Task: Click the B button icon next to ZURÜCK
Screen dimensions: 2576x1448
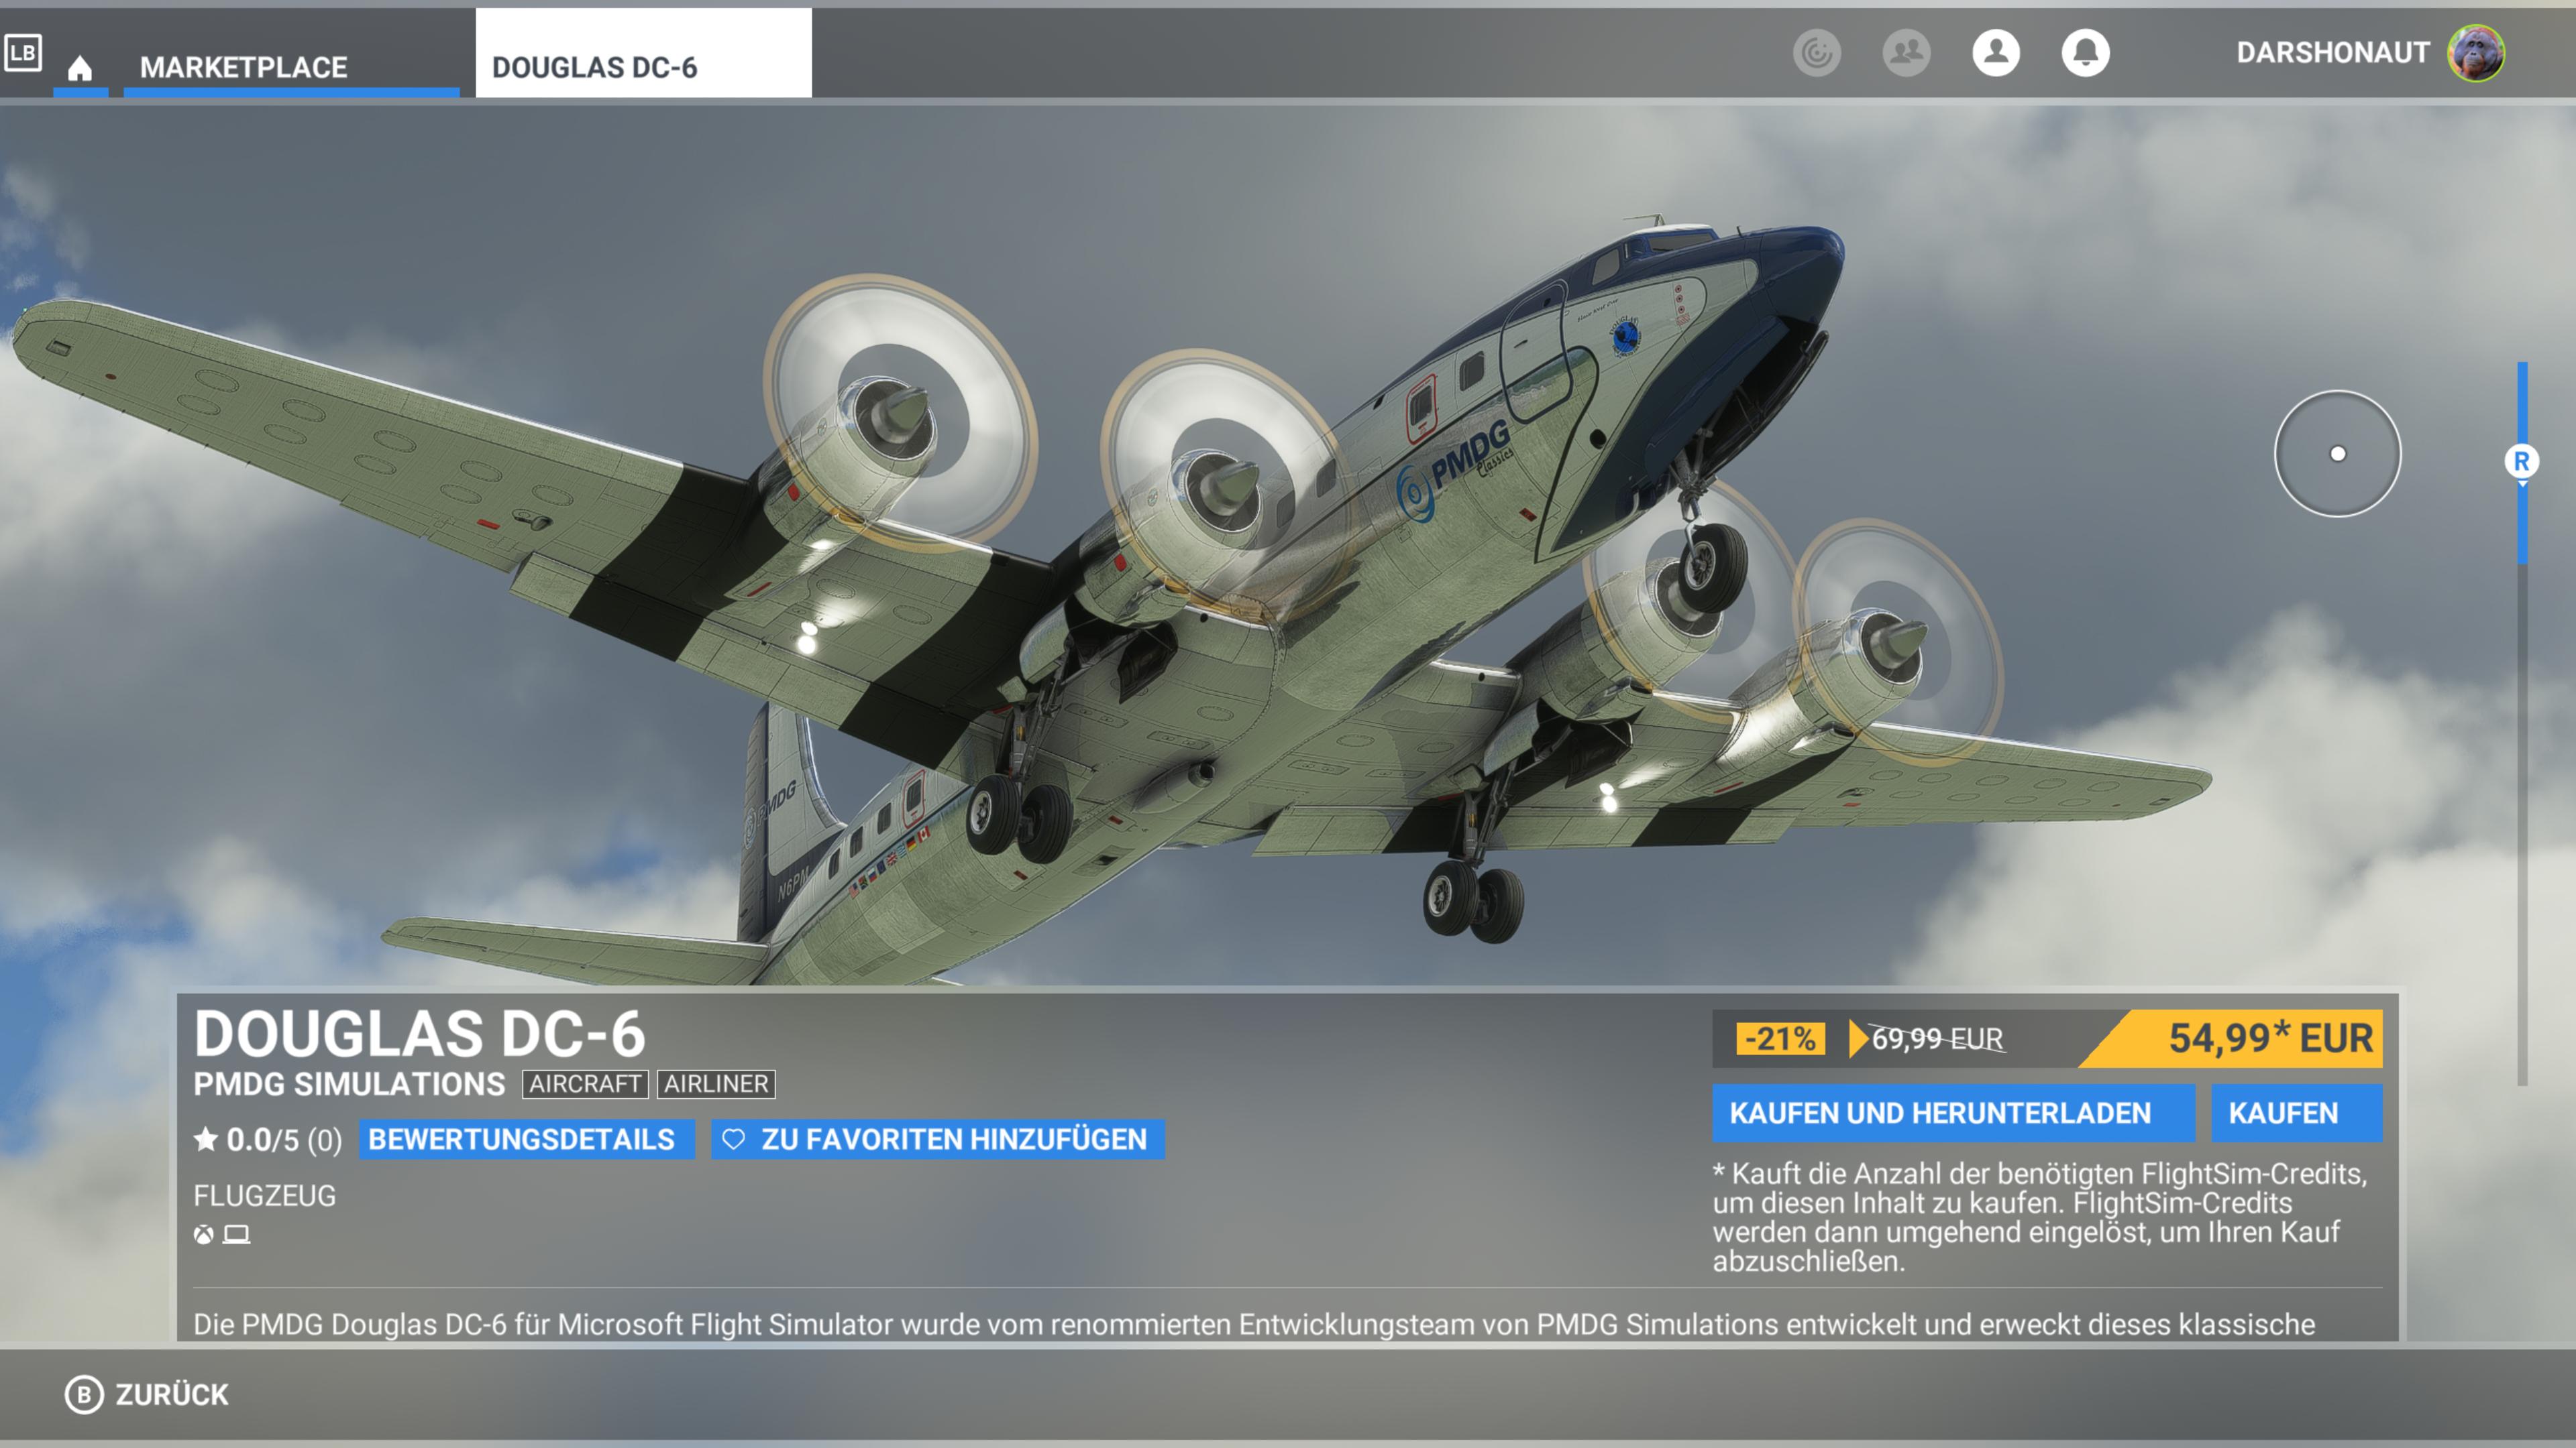Action: (x=84, y=1394)
